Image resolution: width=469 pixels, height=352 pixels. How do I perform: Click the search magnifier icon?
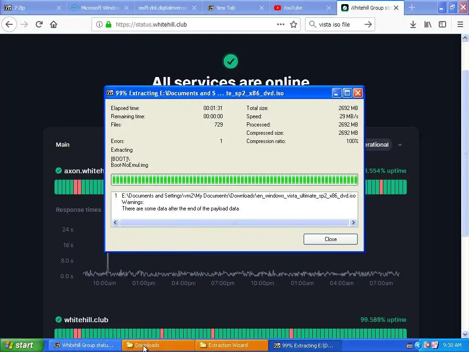point(312,25)
